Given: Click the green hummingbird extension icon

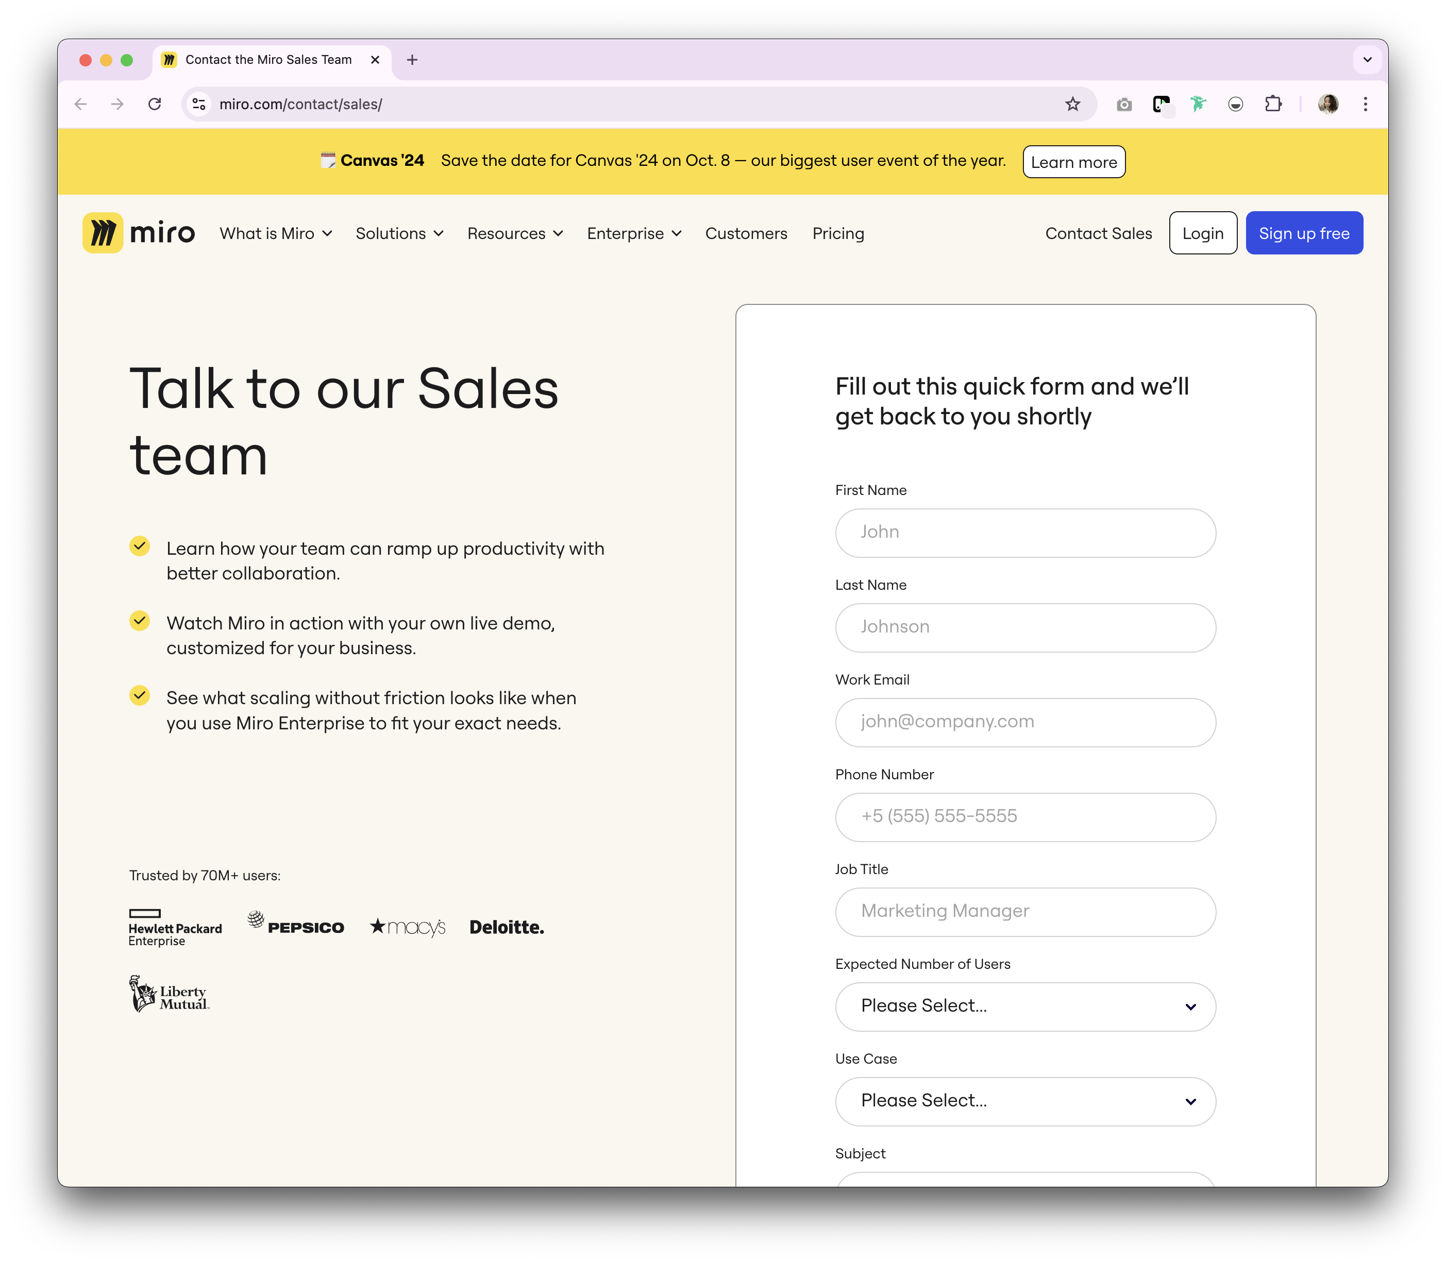Looking at the screenshot, I should [1198, 105].
